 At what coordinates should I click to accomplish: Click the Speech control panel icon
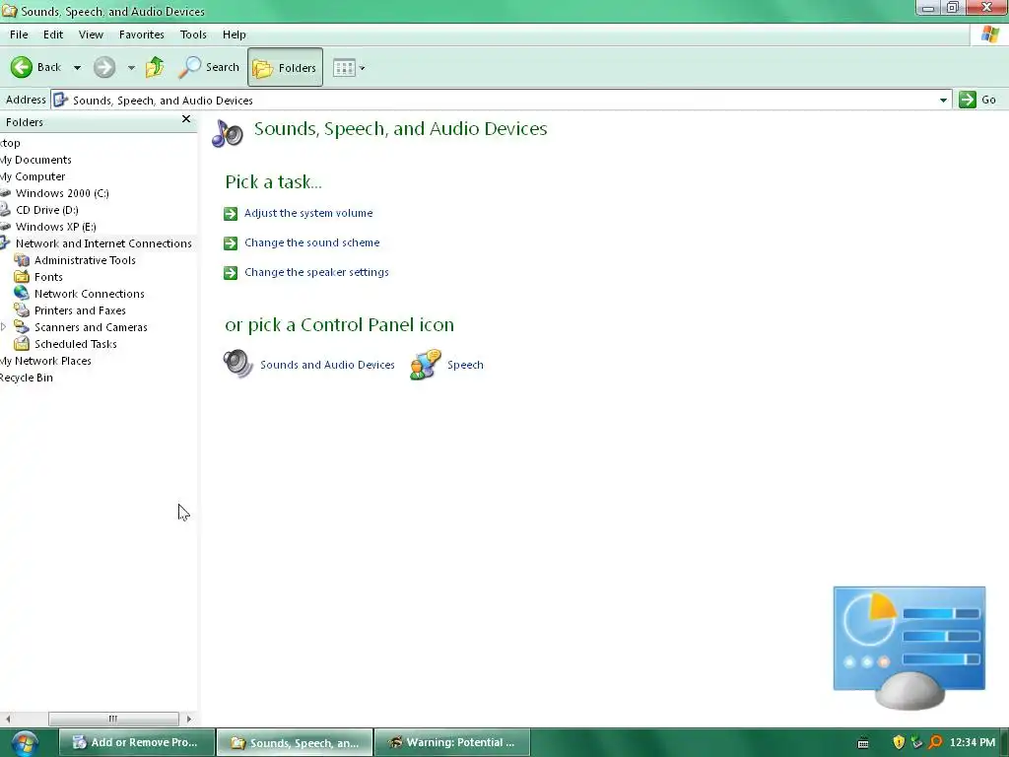[x=426, y=365]
